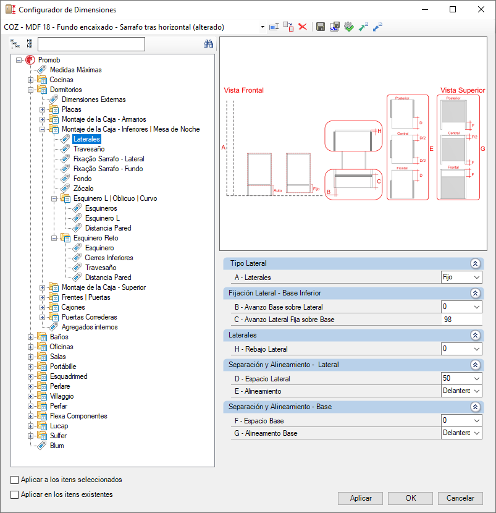
Task: Click the expand-all tree icon
Action: tap(15, 44)
